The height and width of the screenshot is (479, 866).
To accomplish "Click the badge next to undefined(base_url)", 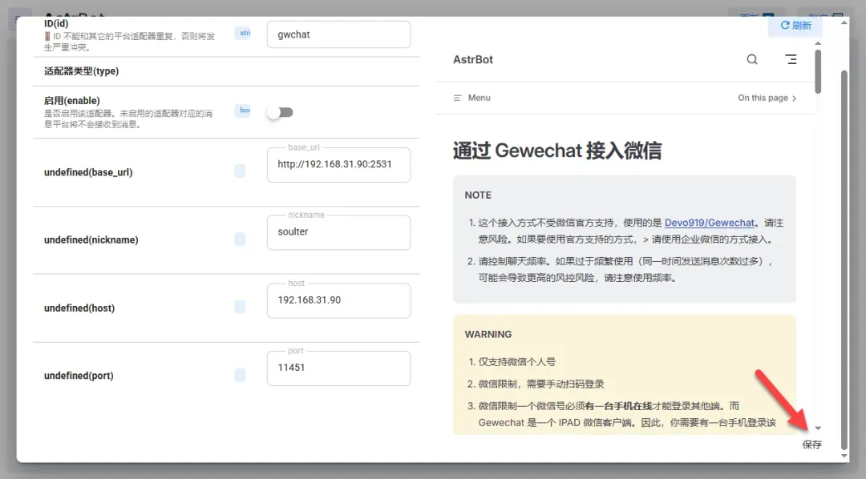I will pyautogui.click(x=240, y=171).
